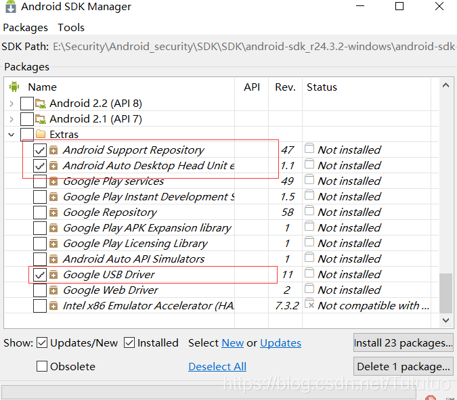Click the Android SDK Manager title bar icon
The image size is (457, 400).
pyautogui.click(x=11, y=7)
